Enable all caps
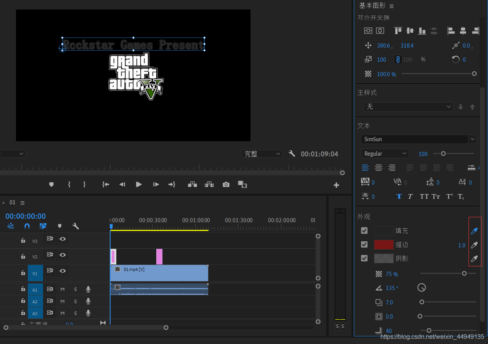The height and width of the screenshot is (344, 488). point(424,196)
